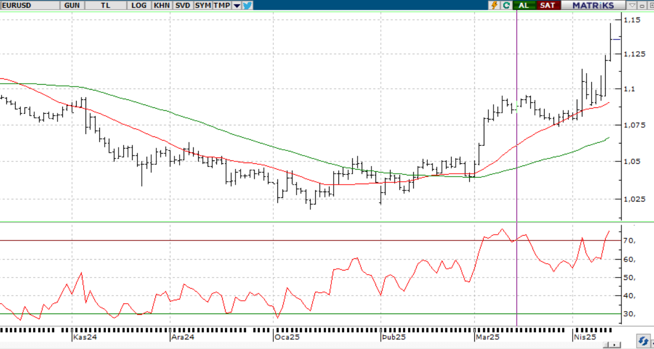
Task: Click the orange lightning bolt icon
Action: tap(495, 5)
